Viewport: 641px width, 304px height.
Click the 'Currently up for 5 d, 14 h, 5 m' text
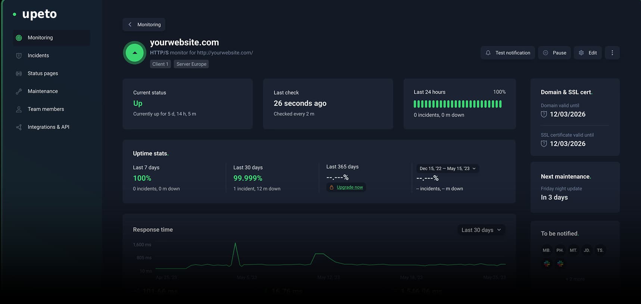coord(165,114)
